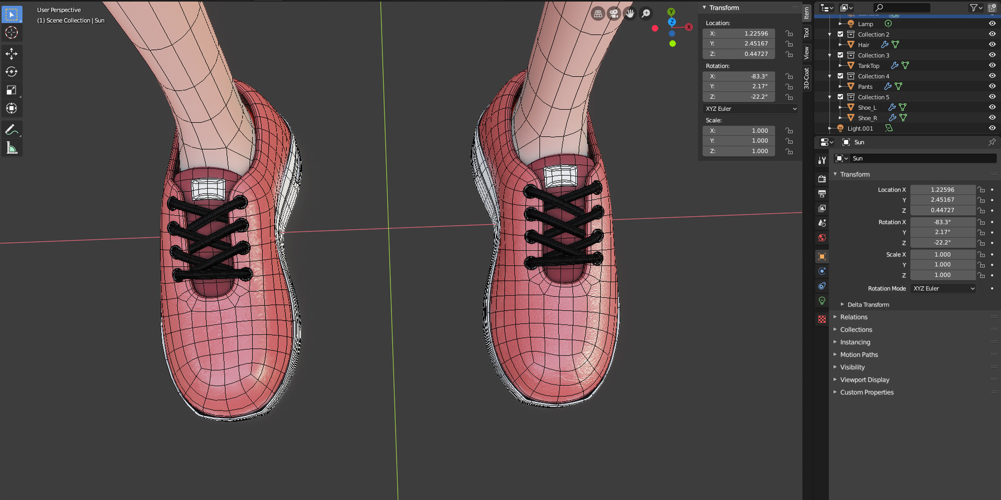Viewport: 1001px width, 500px height.
Task: Open Render properties tab icon
Action: pos(822,179)
